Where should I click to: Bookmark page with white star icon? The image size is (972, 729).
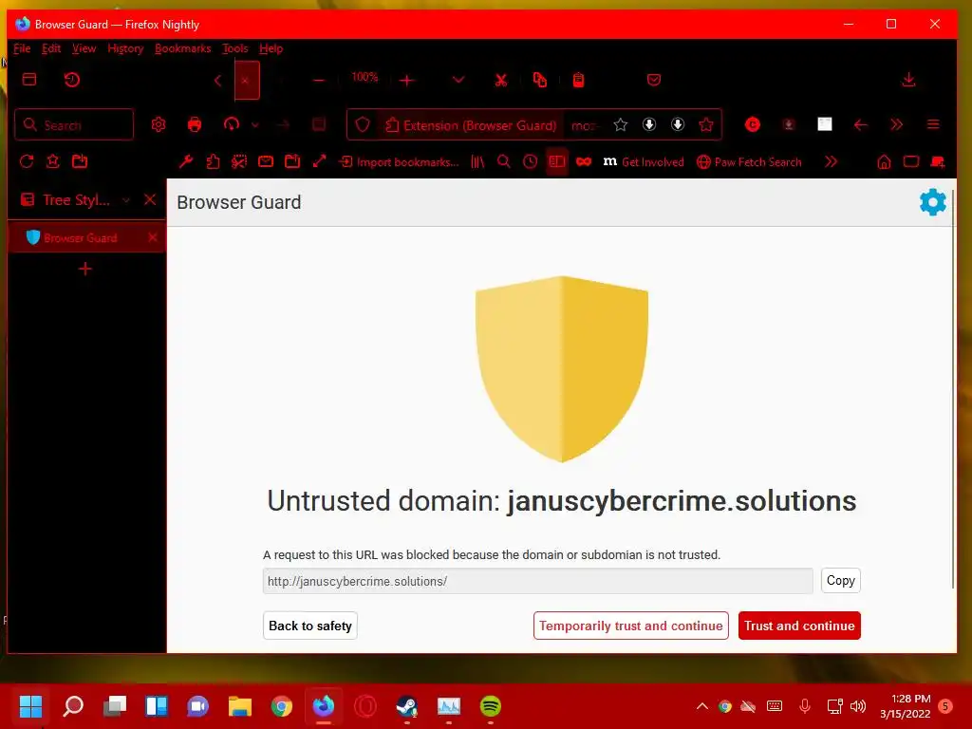621,125
